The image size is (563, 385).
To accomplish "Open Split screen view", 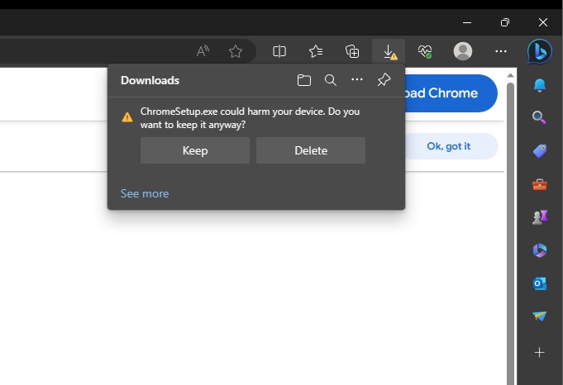I will [x=279, y=51].
